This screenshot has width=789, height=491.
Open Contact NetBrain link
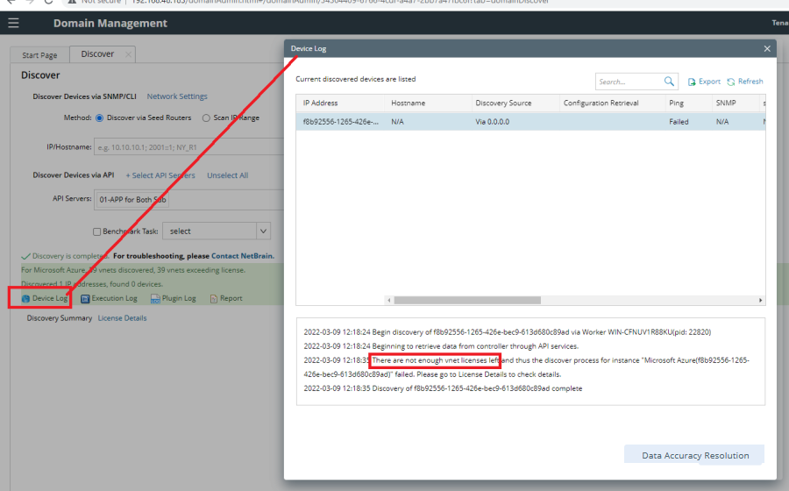[x=243, y=256]
